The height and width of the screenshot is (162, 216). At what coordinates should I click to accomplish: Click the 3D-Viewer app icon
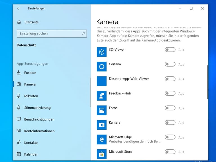point(102,52)
